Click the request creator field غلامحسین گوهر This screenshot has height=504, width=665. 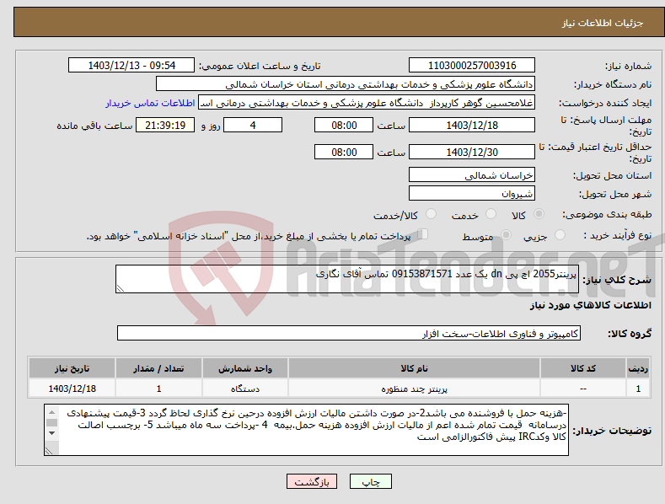click(x=367, y=102)
